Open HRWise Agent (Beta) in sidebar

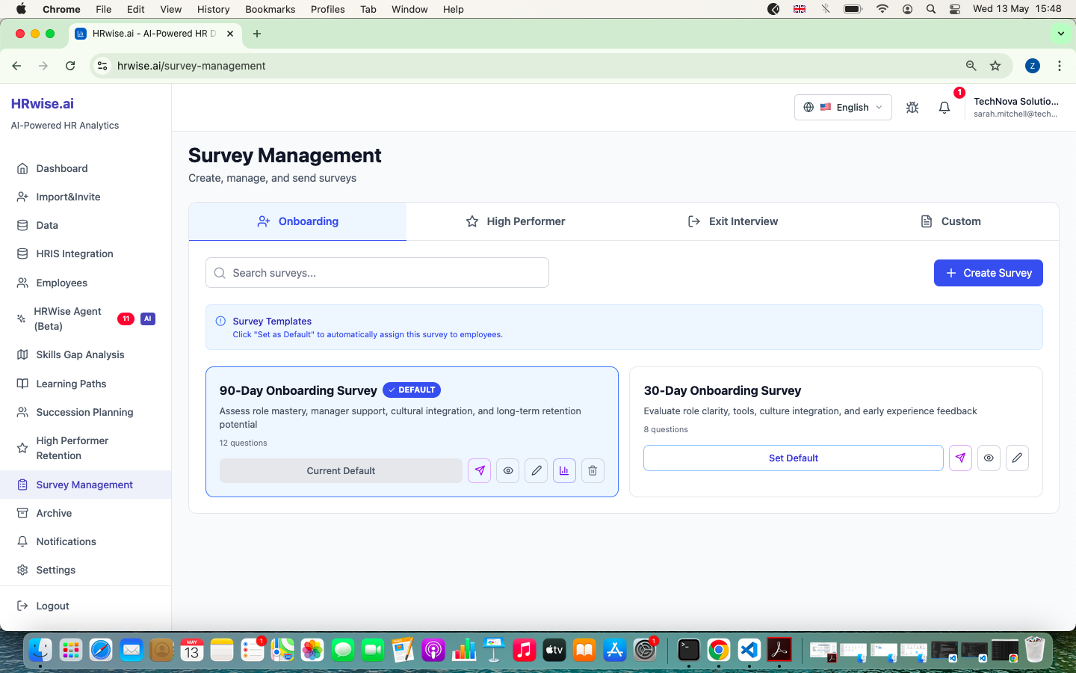(x=86, y=319)
